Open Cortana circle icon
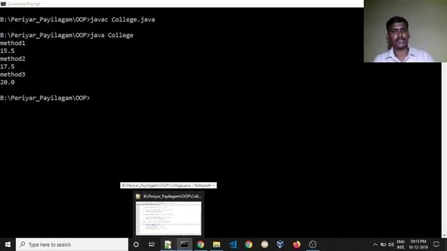447x251 pixels. 136,245
